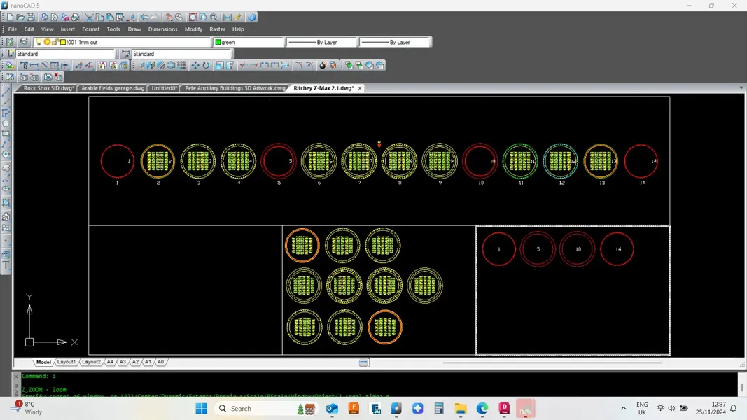Viewport: 747px width, 420px height.
Task: Switch to the Layout1 tab
Action: click(x=67, y=362)
